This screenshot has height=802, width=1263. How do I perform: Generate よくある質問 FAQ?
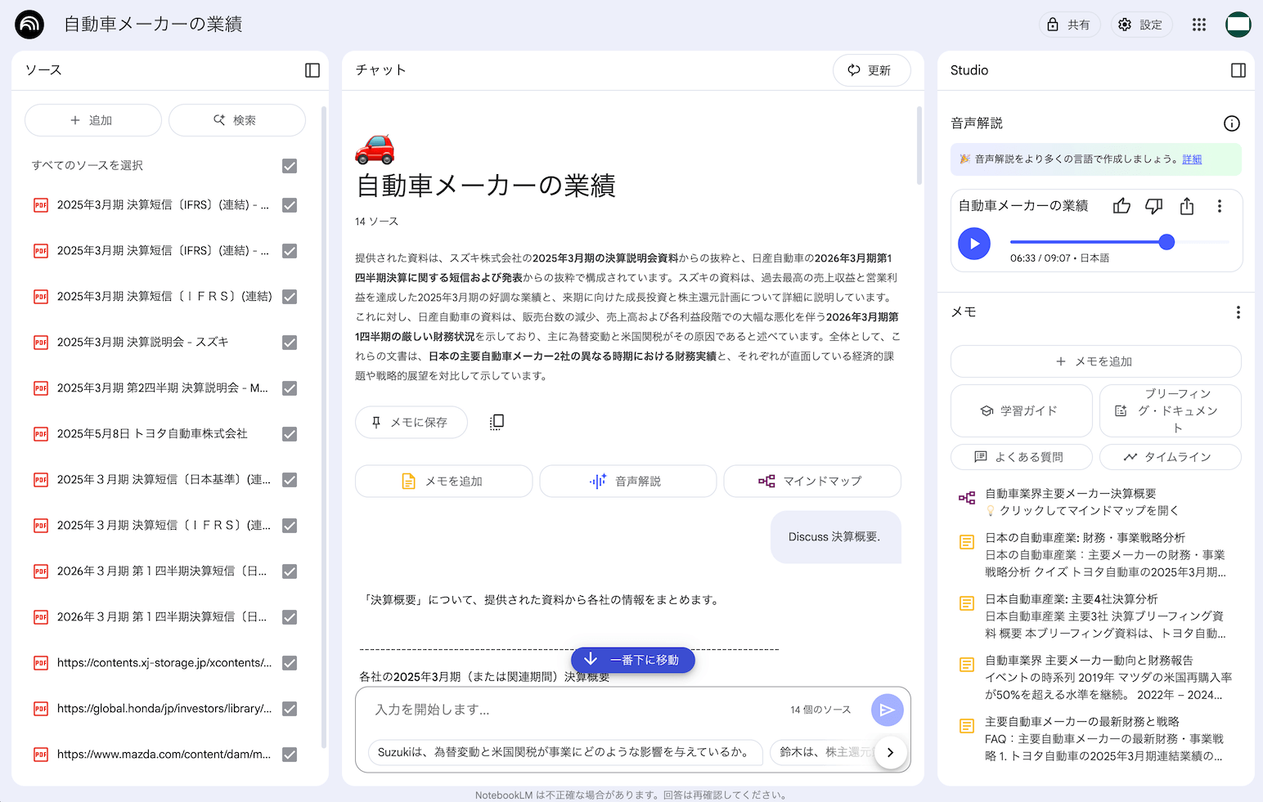tap(1022, 457)
